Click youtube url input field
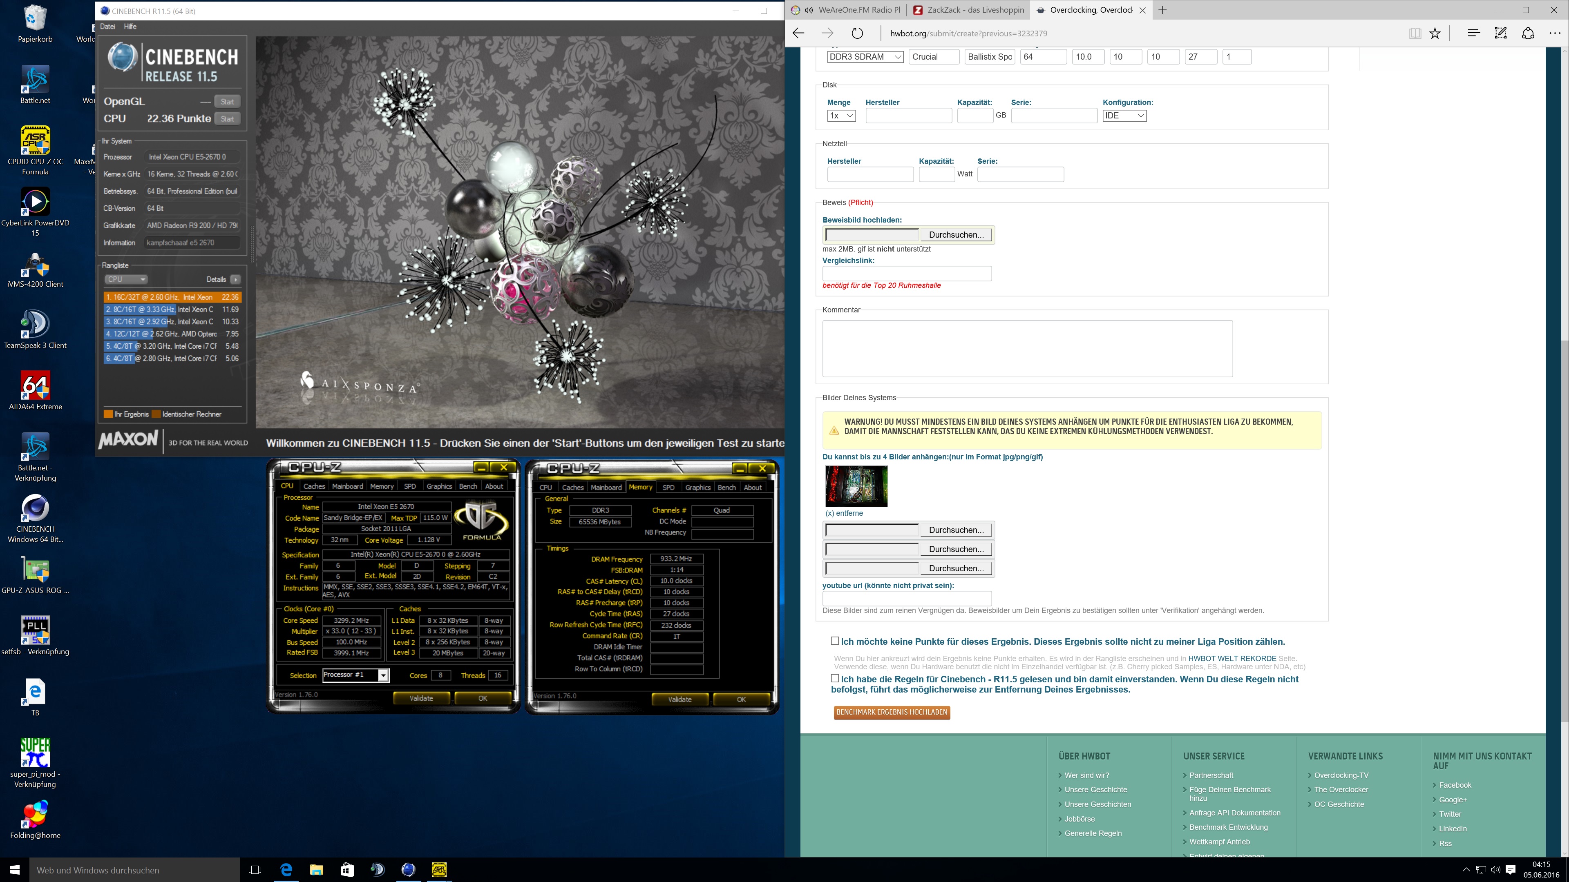 pyautogui.click(x=907, y=598)
